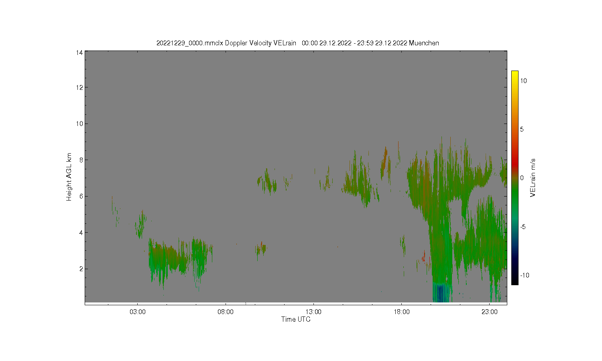Click the height tick label 6
602x361 pixels.
(81, 196)
